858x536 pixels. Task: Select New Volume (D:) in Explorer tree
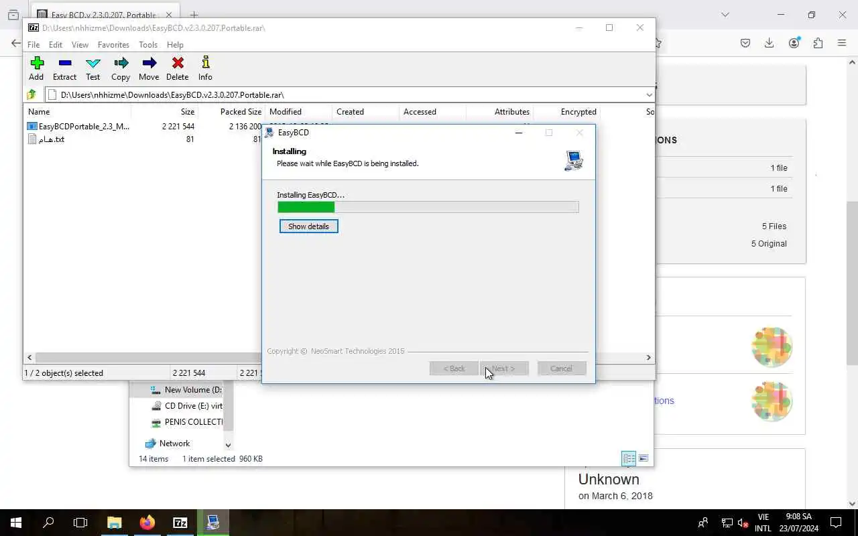point(186,389)
